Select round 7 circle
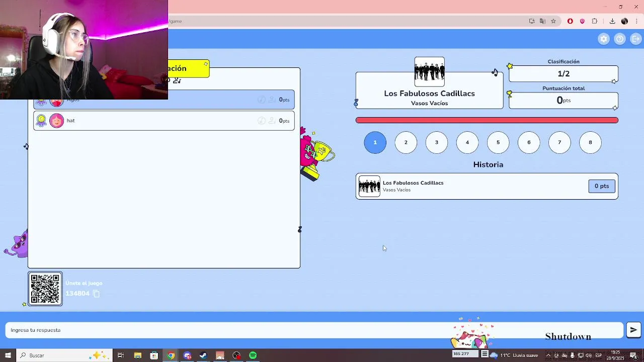The width and height of the screenshot is (644, 362). click(559, 142)
